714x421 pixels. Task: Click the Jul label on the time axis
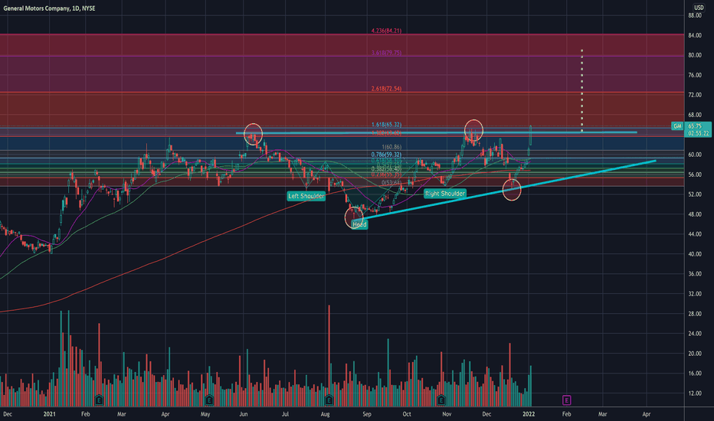point(285,414)
